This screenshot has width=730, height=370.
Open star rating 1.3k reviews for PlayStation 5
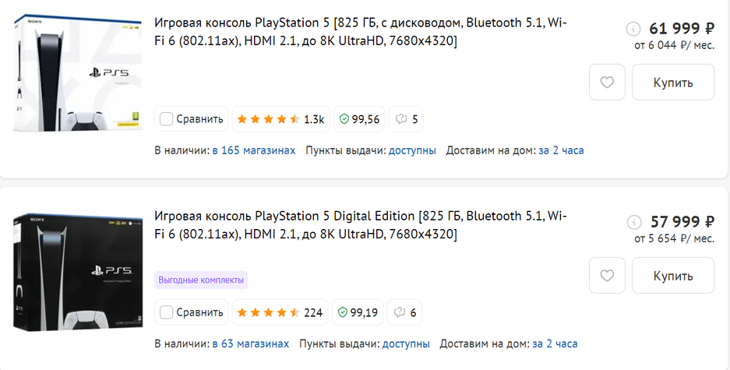click(280, 119)
